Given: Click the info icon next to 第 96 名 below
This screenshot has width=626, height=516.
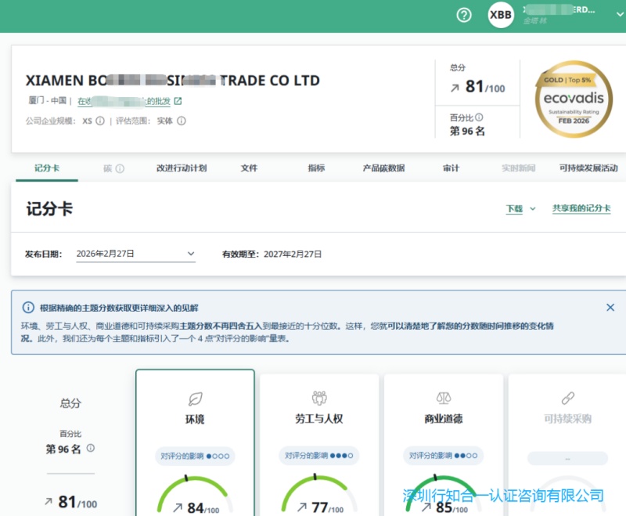Looking at the screenshot, I should click(x=91, y=448).
